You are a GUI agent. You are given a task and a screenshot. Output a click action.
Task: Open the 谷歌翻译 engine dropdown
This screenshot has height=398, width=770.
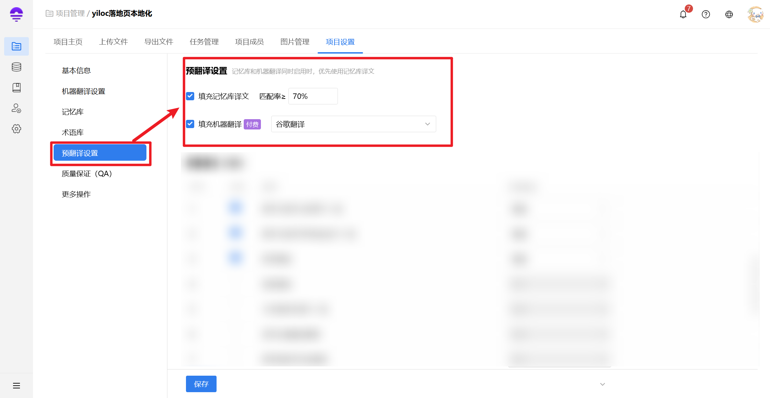click(353, 124)
